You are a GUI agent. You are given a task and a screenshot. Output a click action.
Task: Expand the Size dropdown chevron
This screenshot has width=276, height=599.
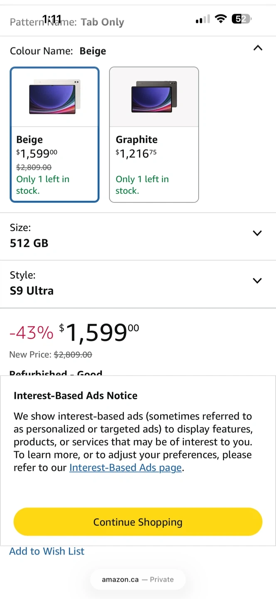(x=257, y=233)
